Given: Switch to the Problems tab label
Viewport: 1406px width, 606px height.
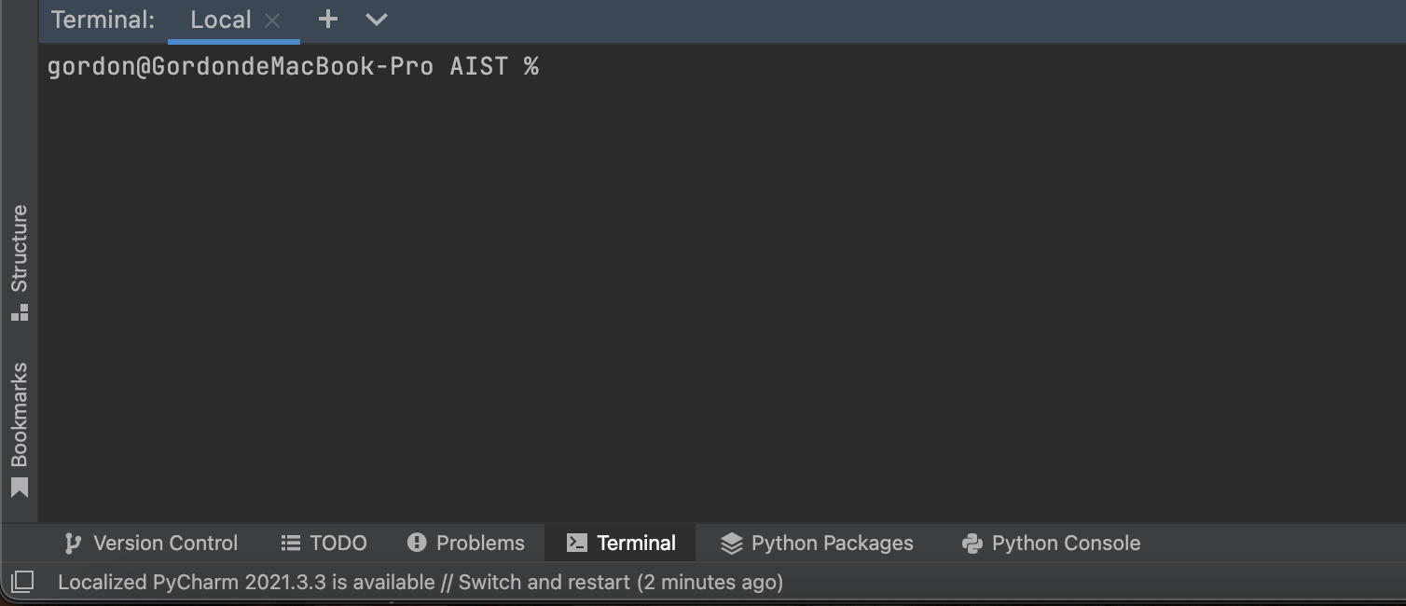Looking at the screenshot, I should coord(480,543).
